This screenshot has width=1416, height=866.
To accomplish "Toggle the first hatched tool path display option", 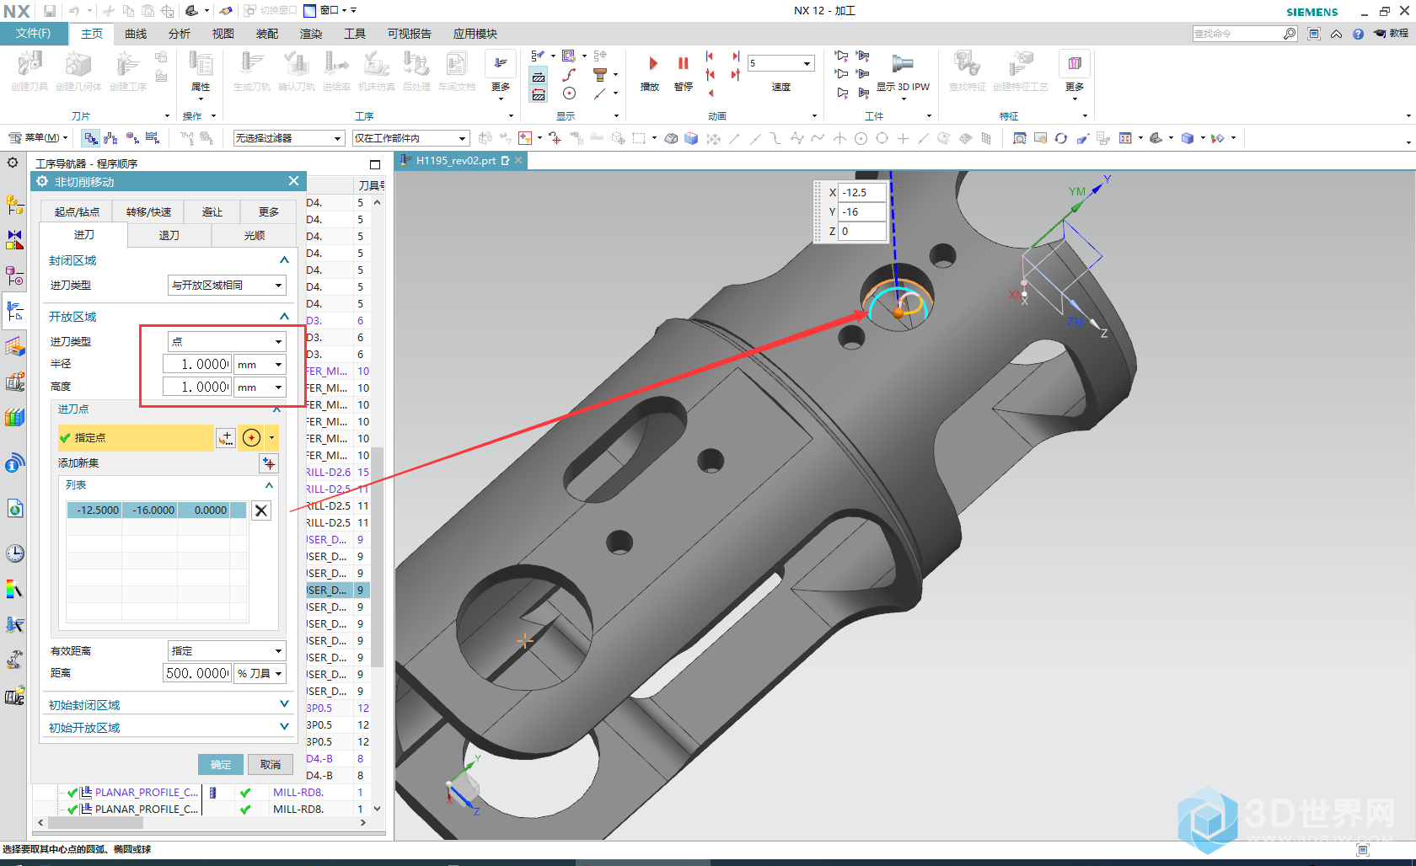I will (x=539, y=78).
